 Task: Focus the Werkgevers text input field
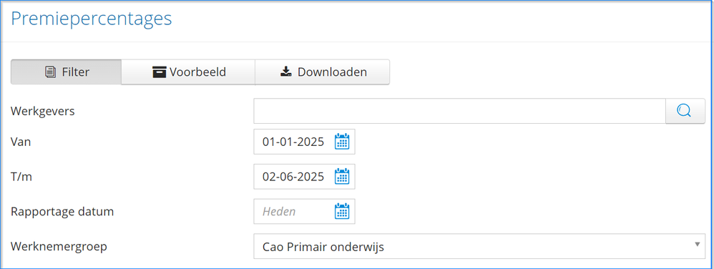pos(459,111)
